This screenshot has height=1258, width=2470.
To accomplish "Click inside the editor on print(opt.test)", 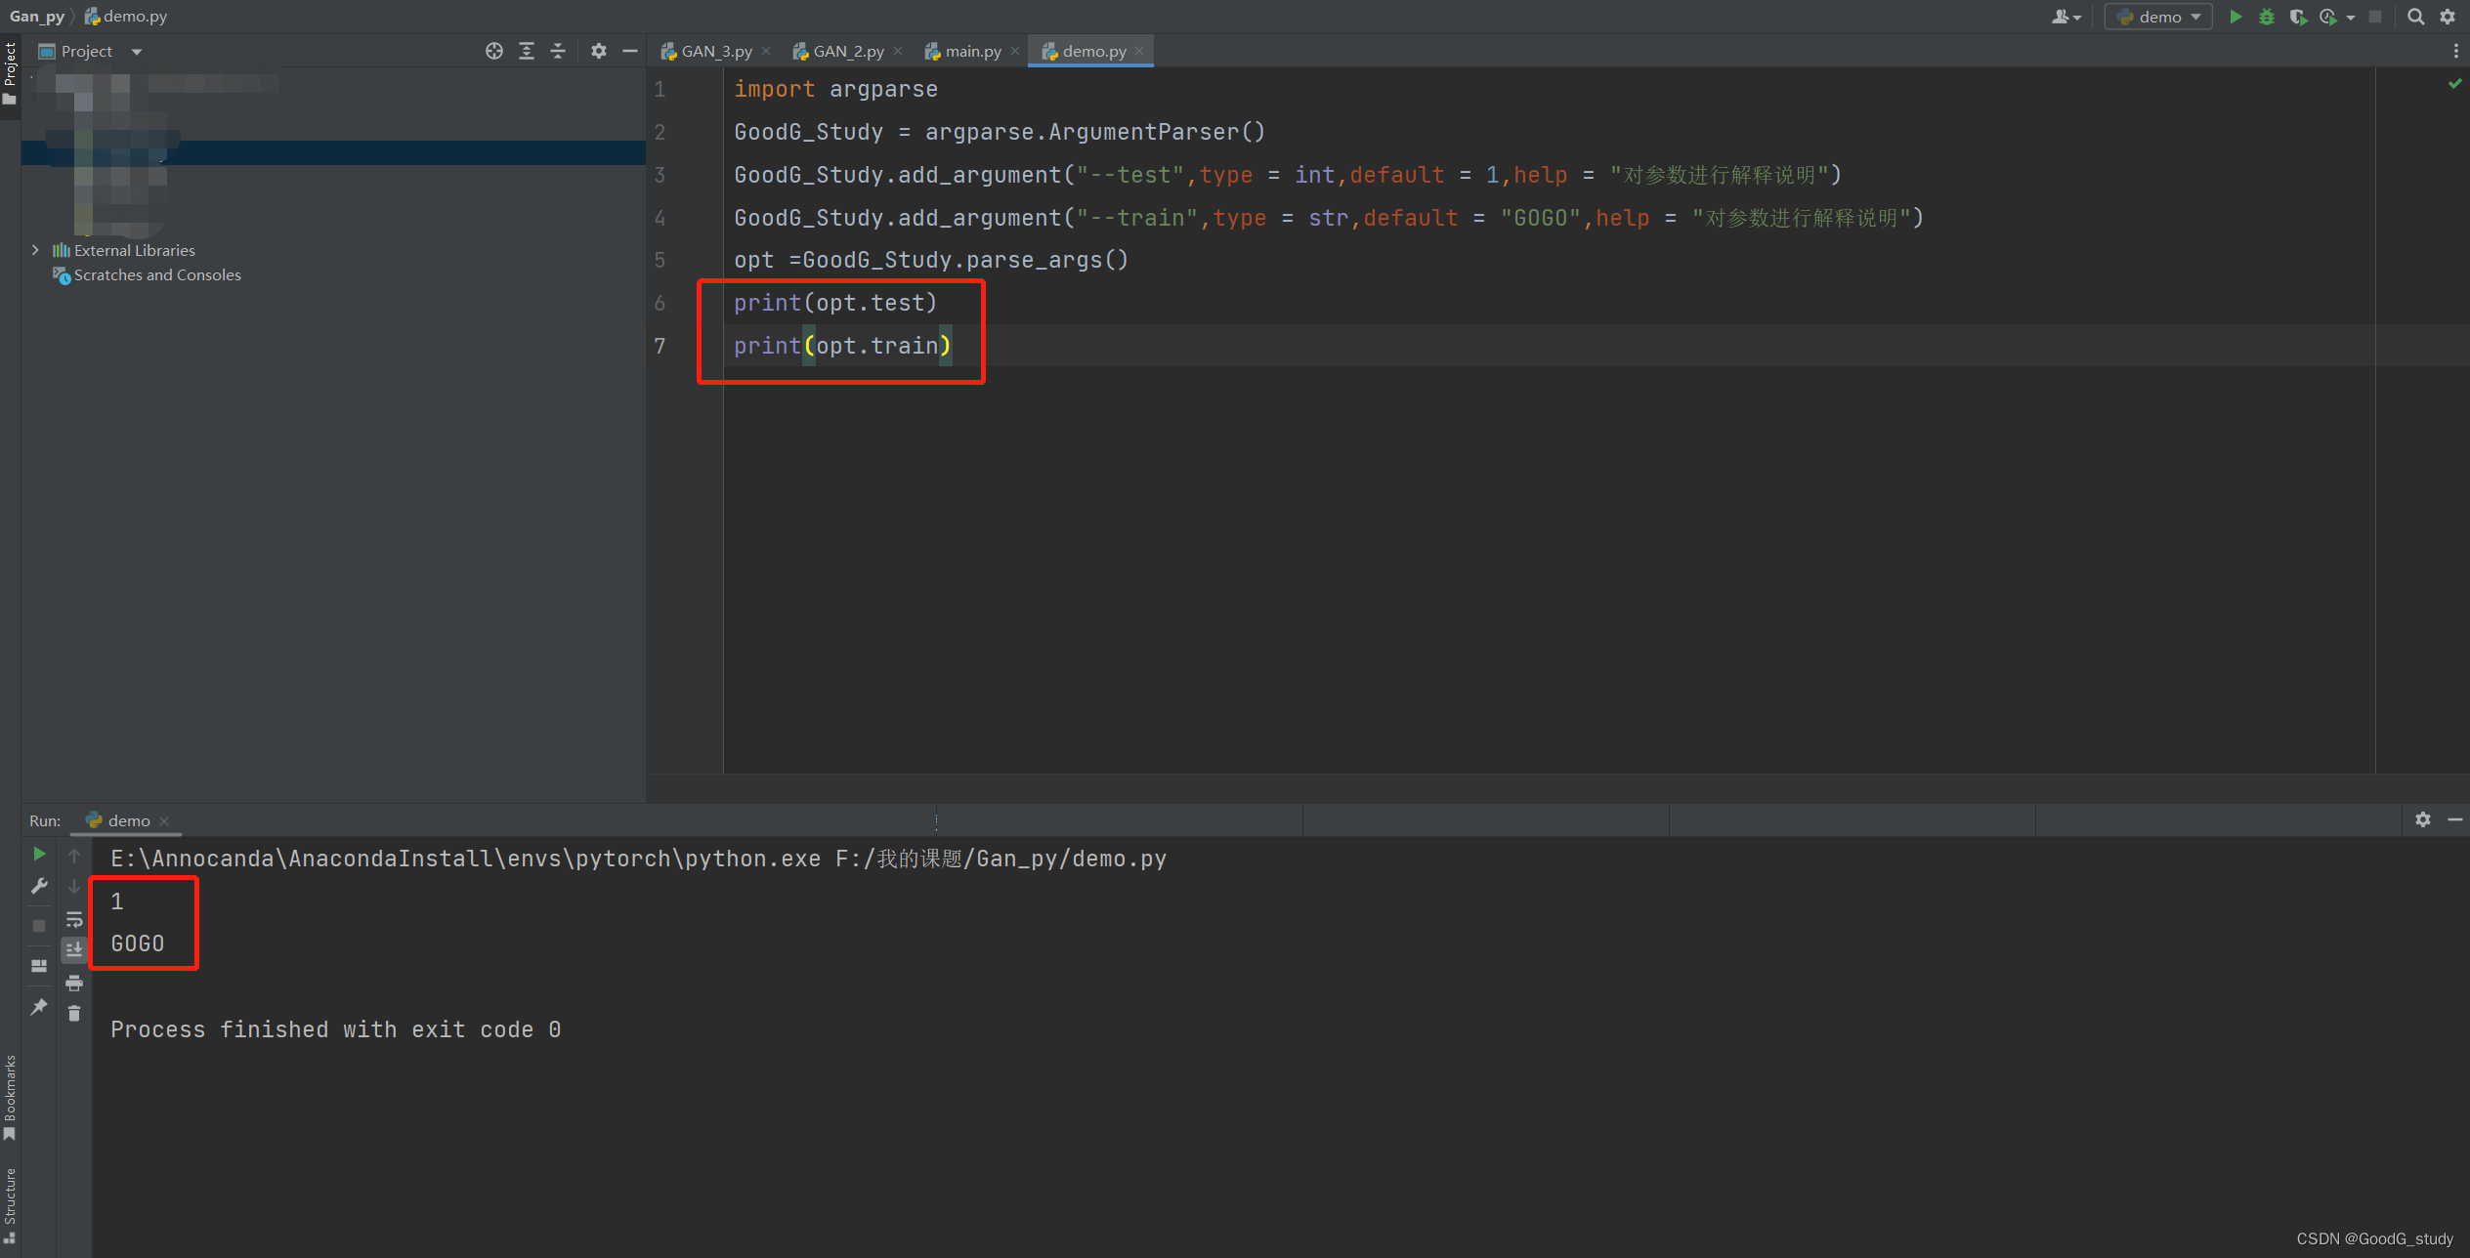I will tap(835, 303).
